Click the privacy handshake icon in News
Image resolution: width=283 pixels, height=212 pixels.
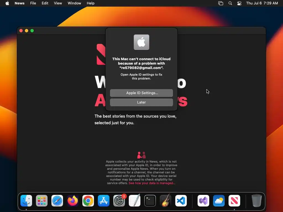[141, 155]
